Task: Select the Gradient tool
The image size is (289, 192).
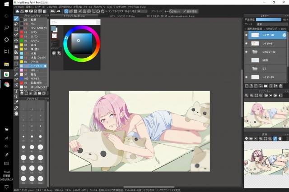Action: (x=16, y=58)
